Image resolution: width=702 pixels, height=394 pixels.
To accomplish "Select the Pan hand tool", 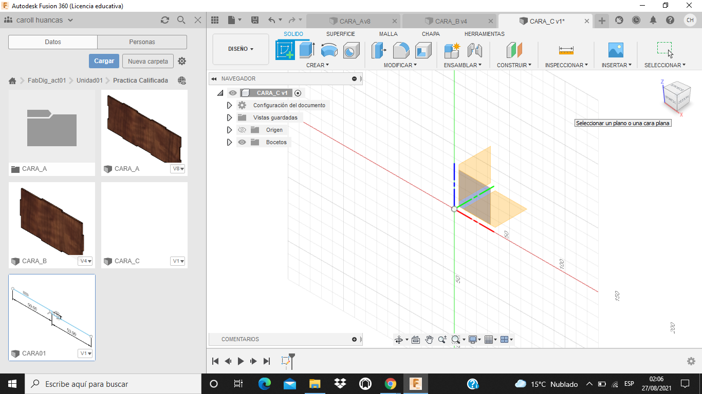I will tap(429, 340).
